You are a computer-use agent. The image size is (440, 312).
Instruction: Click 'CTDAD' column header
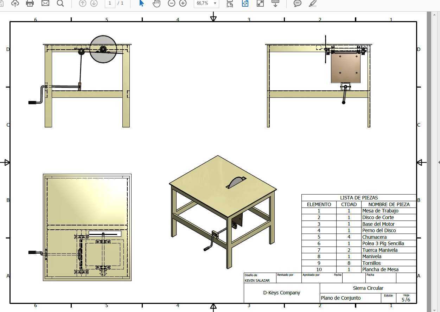click(349, 204)
